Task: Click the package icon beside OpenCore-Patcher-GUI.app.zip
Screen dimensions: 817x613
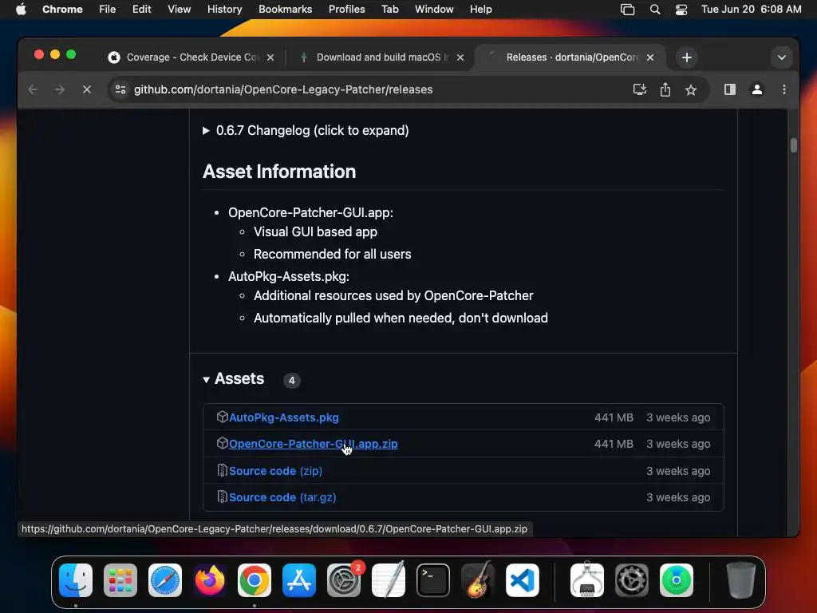Action: [x=222, y=443]
